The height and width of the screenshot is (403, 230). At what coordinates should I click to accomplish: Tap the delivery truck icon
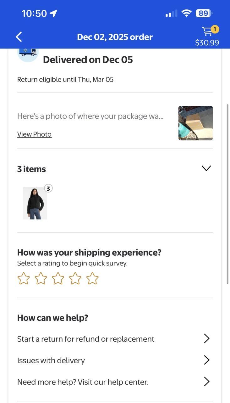28,53
